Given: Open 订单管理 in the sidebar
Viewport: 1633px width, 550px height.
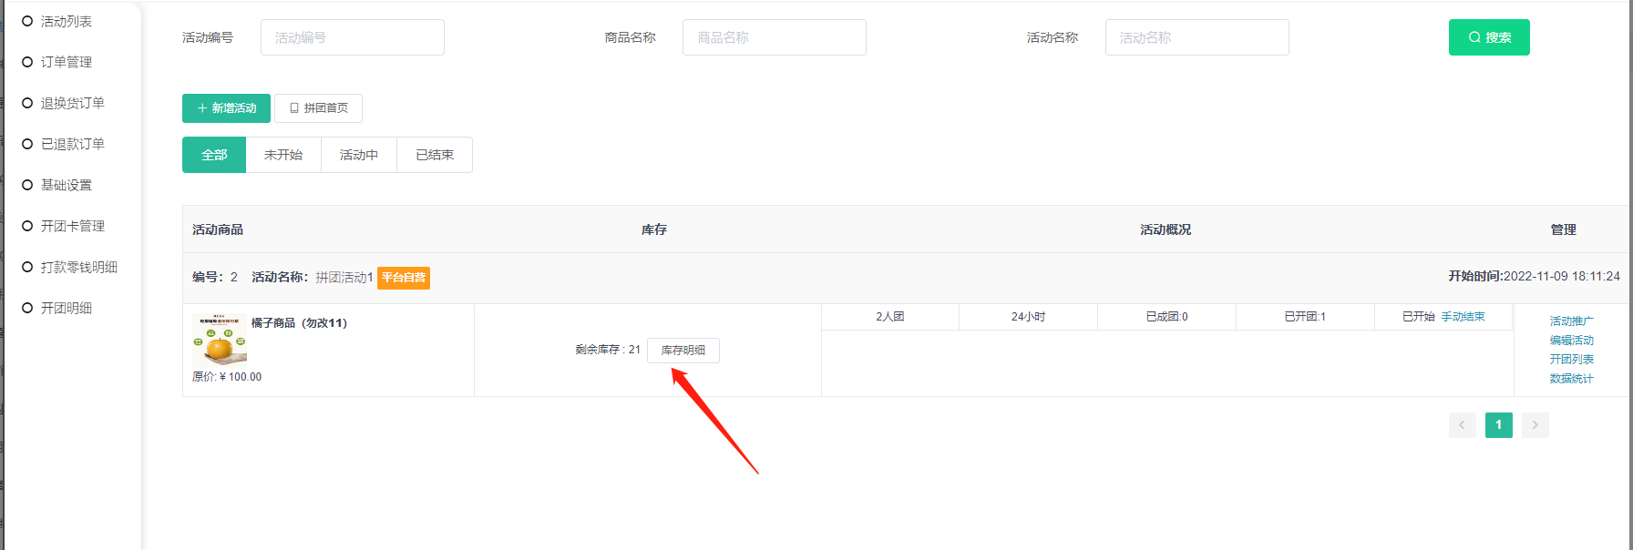Looking at the screenshot, I should [66, 62].
